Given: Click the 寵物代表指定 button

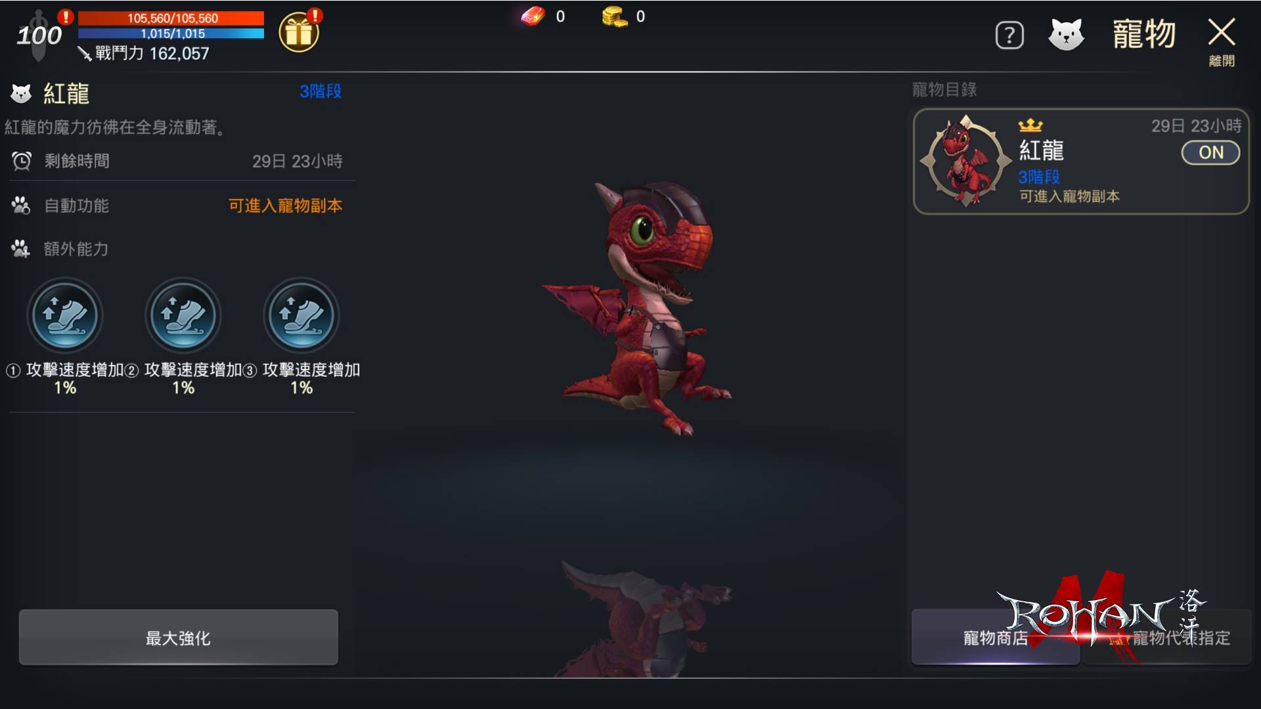Looking at the screenshot, I should (x=1168, y=637).
